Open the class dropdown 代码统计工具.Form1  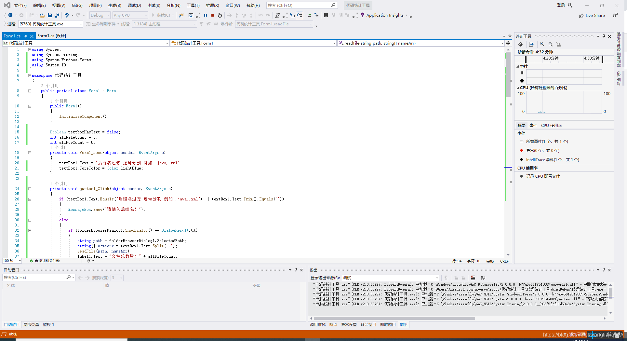point(254,43)
